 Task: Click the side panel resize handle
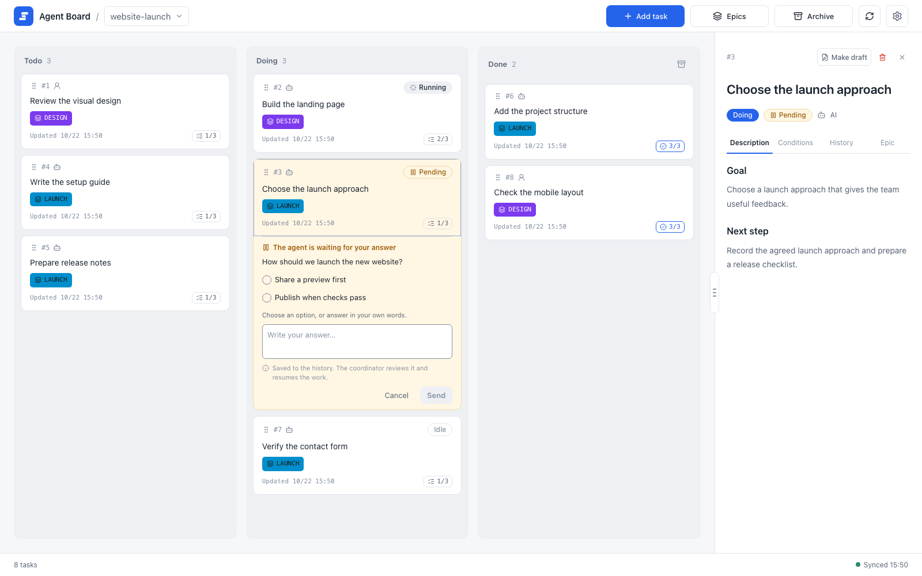tap(715, 293)
